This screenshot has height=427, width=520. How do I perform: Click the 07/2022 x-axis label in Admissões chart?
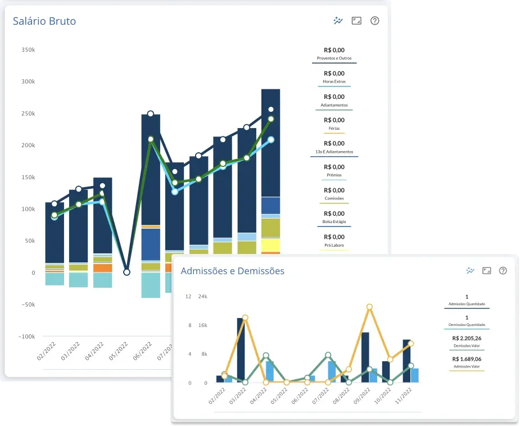(x=320, y=396)
